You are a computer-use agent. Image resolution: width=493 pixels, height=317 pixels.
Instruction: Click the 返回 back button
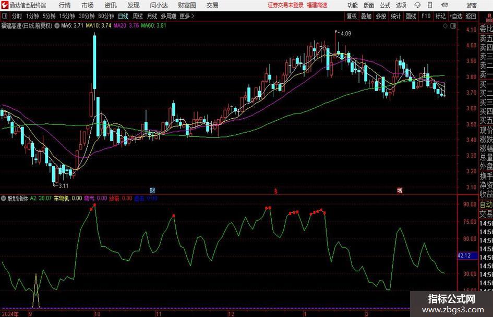click(471, 16)
